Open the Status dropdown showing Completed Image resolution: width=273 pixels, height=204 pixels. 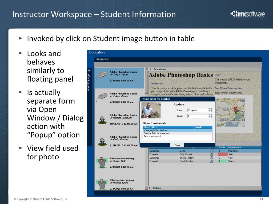210,110
